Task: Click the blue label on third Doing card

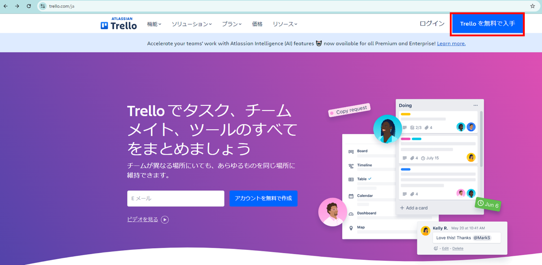Action: (405, 169)
